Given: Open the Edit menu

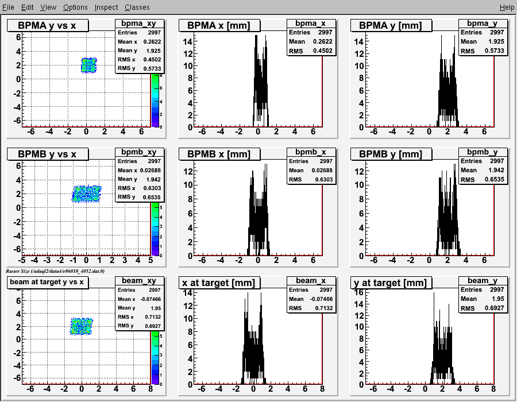Looking at the screenshot, I should 28,7.
